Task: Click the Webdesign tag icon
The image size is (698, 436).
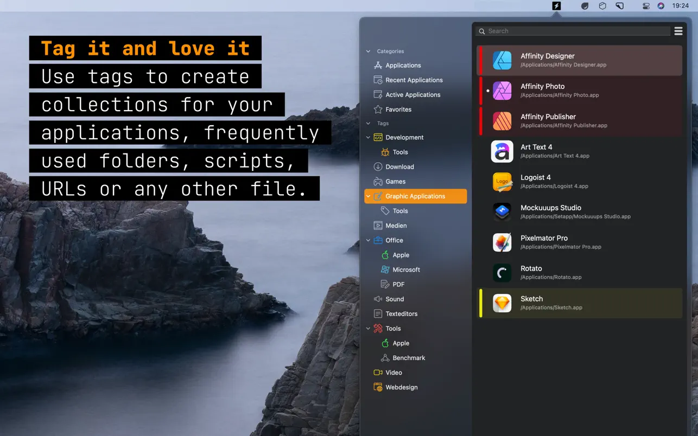Action: point(378,387)
